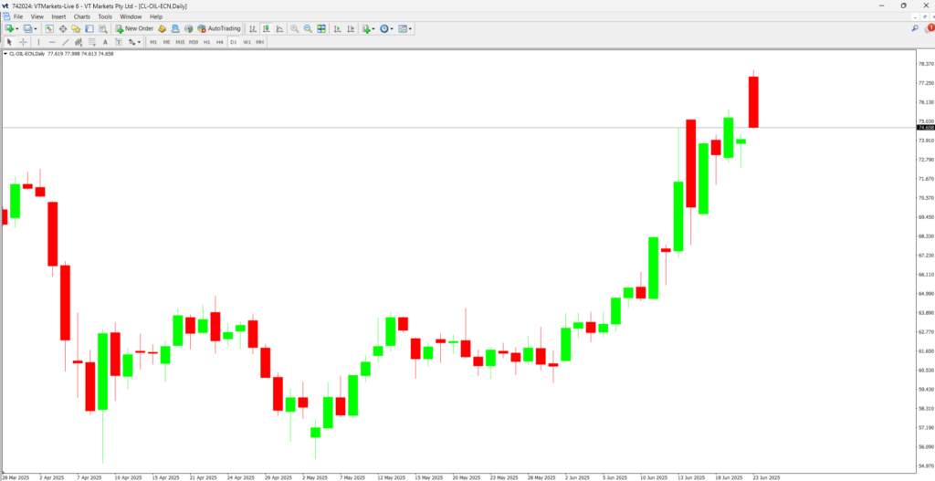Select the Text tool
Image resolution: width=935 pixels, height=481 pixels.
point(106,42)
